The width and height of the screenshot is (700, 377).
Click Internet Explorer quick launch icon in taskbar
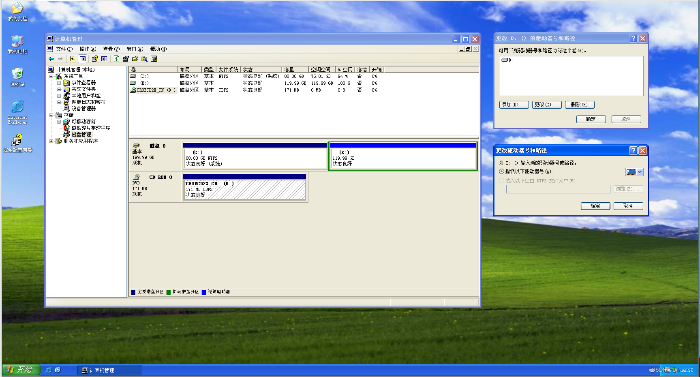[49, 370]
